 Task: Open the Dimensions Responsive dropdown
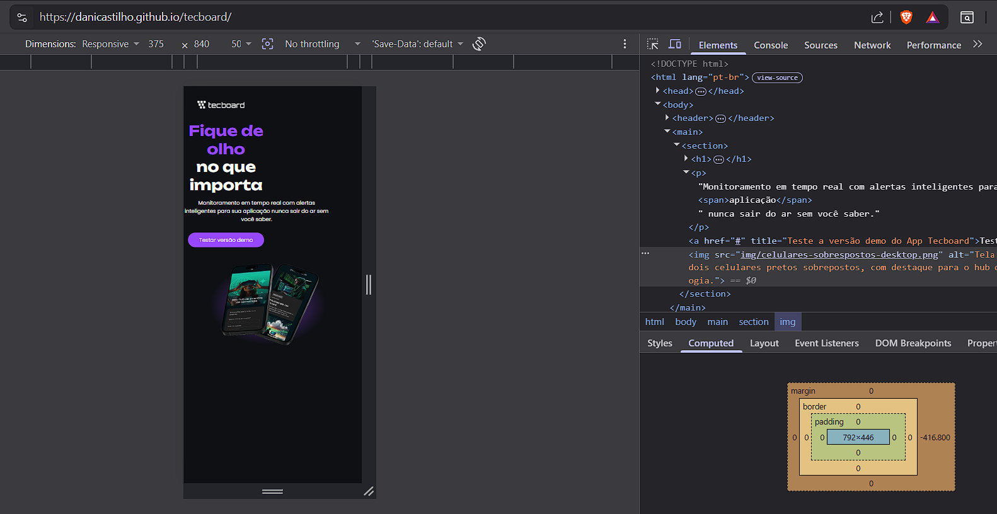pyautogui.click(x=110, y=44)
